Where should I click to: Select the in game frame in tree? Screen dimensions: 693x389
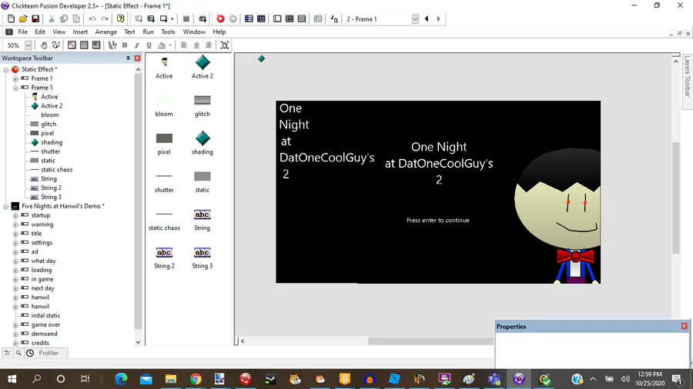coord(42,279)
